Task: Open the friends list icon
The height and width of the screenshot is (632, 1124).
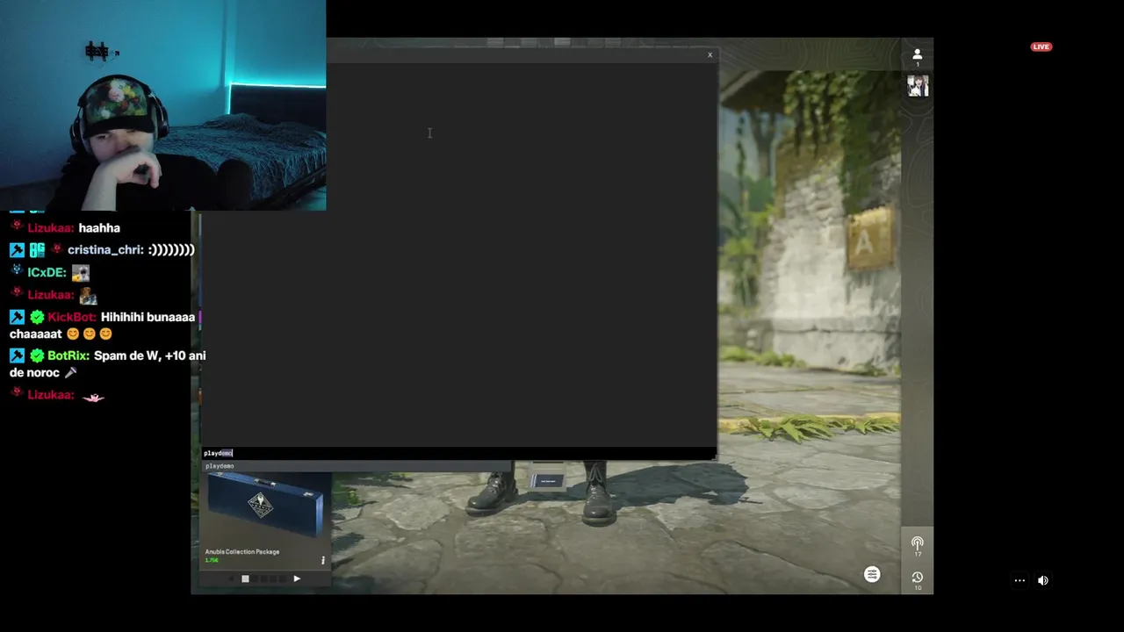Action: point(917,55)
